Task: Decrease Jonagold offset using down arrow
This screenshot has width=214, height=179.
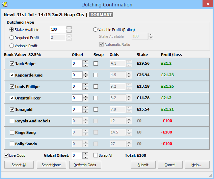Action: click(x=85, y=111)
